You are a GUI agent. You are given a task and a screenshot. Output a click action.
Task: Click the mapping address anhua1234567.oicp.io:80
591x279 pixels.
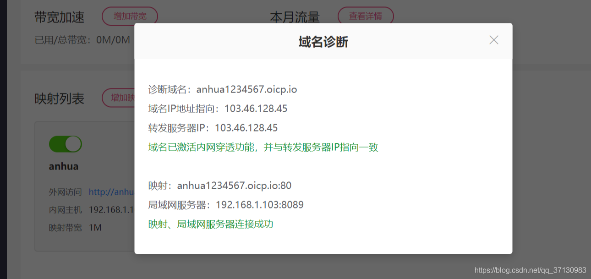[234, 186]
